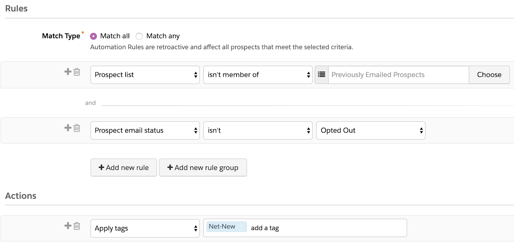
Task: Click the plus icon beside Prospect email status
Action: coord(68,128)
